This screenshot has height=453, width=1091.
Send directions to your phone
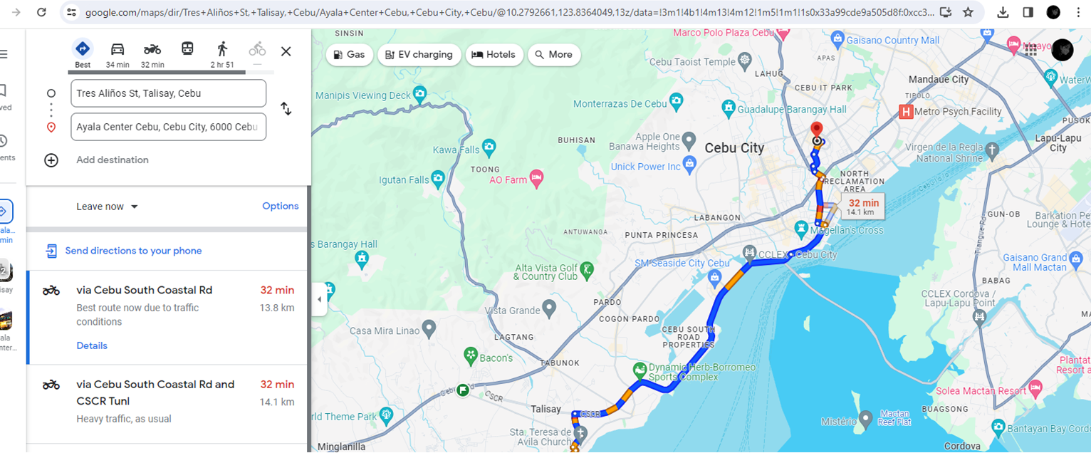pos(124,251)
